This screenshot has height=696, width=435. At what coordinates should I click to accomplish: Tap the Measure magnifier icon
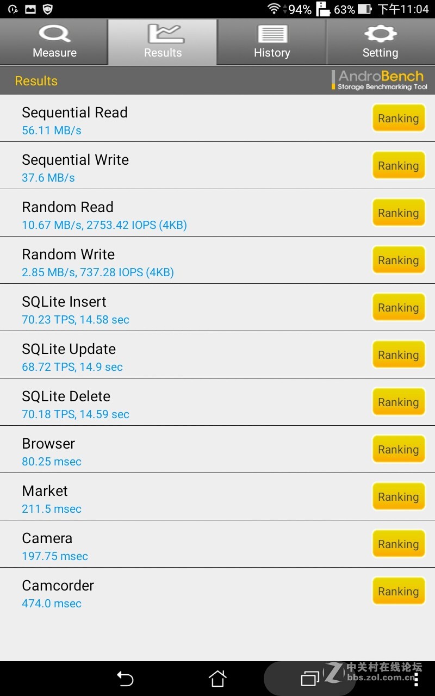[x=54, y=34]
